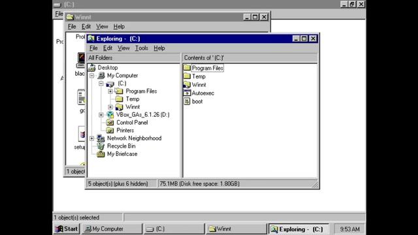The width and height of the screenshot is (418, 235).
Task: Click the Winnt folder icon in the tree
Action: (119, 107)
